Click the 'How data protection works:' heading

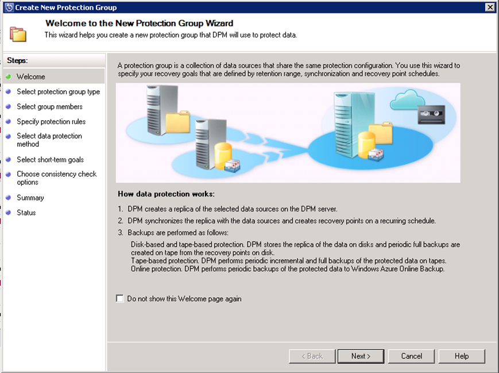coord(166,194)
